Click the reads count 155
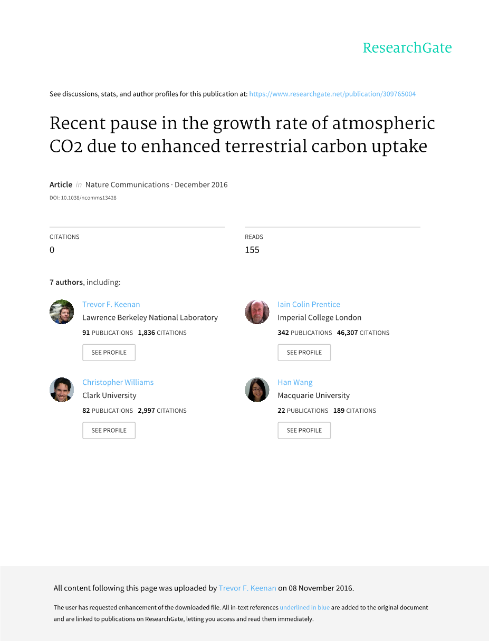489x641 pixels. click(252, 250)
